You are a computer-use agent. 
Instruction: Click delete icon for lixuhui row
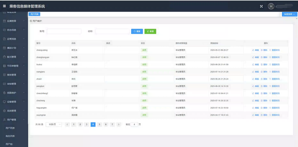[262, 65]
